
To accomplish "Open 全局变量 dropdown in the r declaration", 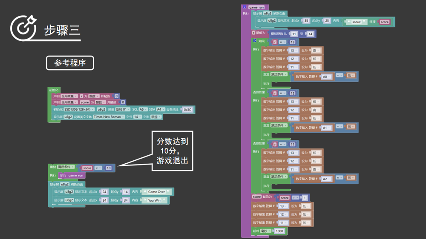I will pos(69,96).
